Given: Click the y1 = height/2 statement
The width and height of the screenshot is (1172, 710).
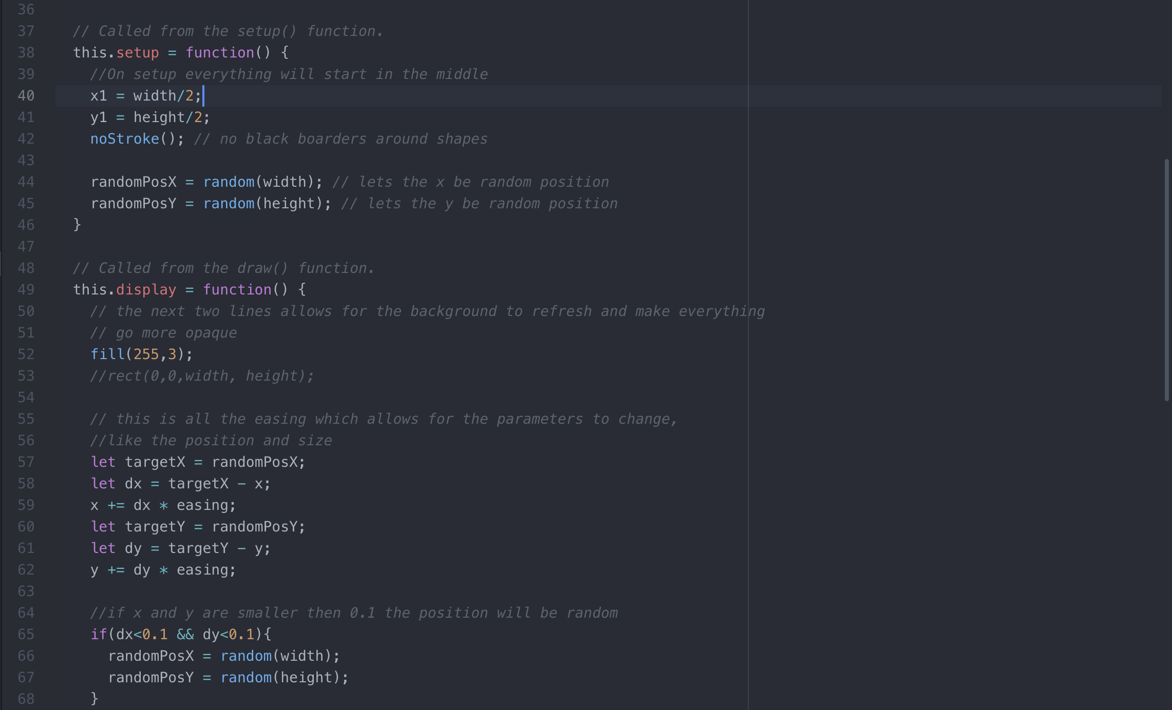Looking at the screenshot, I should [150, 117].
